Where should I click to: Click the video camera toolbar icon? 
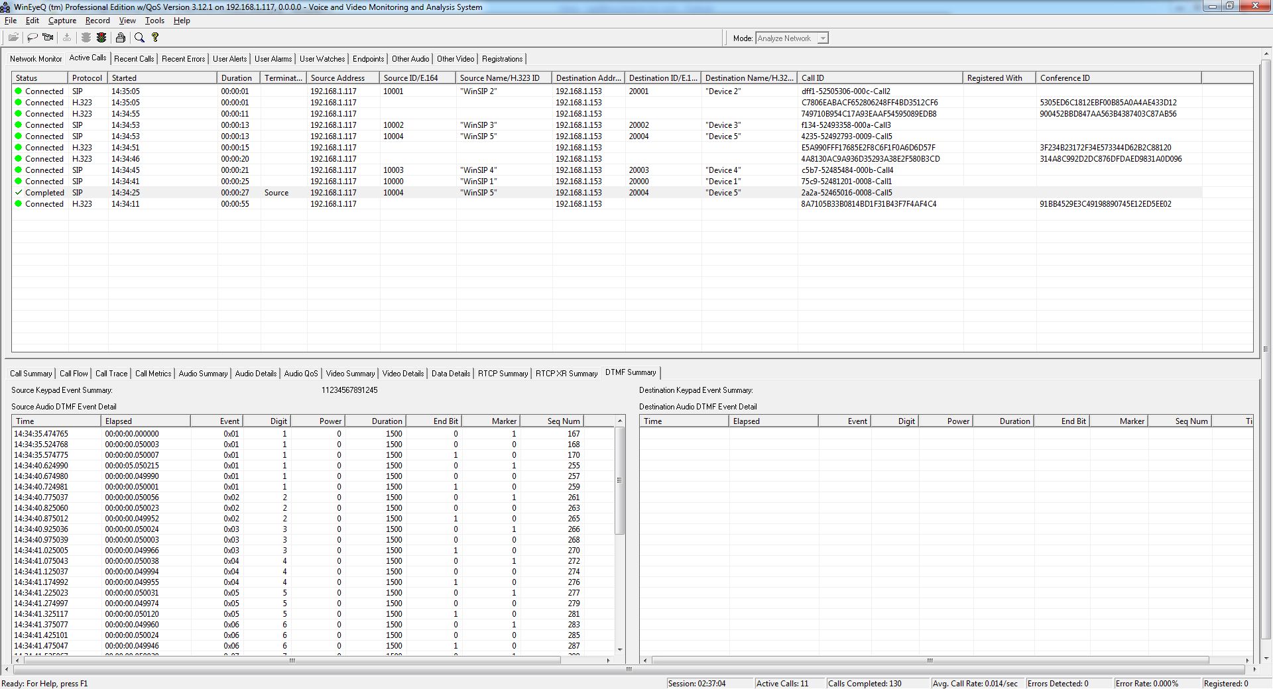tap(48, 38)
